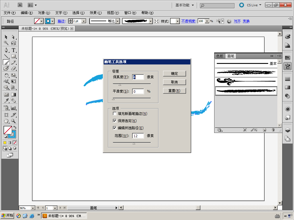Screen dimensions: 294x220
Task: Open Adobe Bridge with Br icon
Action: (20, 5)
